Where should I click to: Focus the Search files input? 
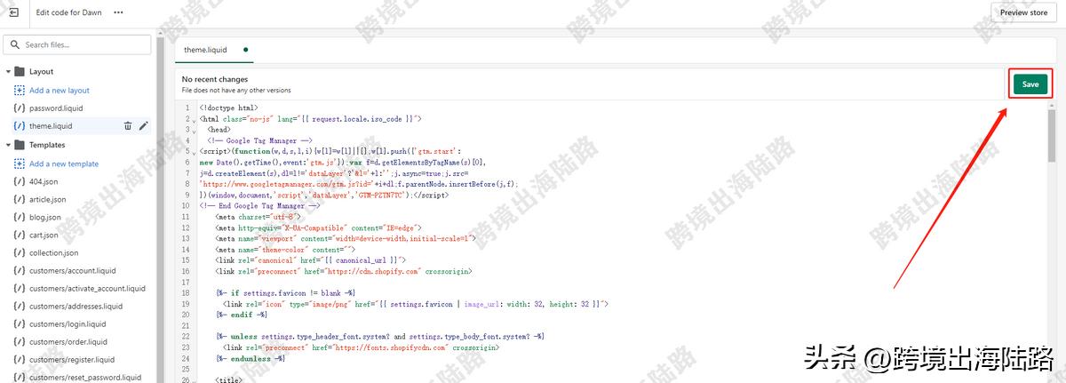click(78, 44)
